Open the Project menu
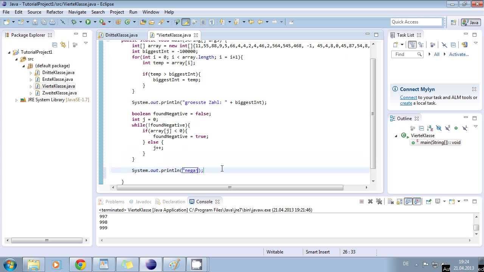The image size is (484, 272). tap(117, 12)
